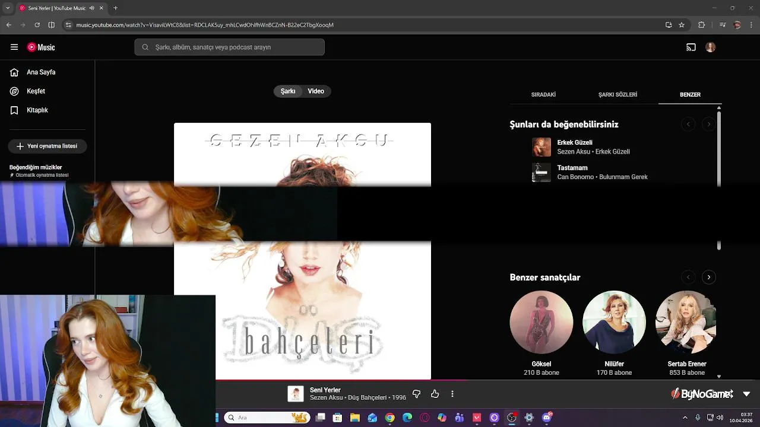
Task: Go back in the browser
Action: [x=9, y=25]
